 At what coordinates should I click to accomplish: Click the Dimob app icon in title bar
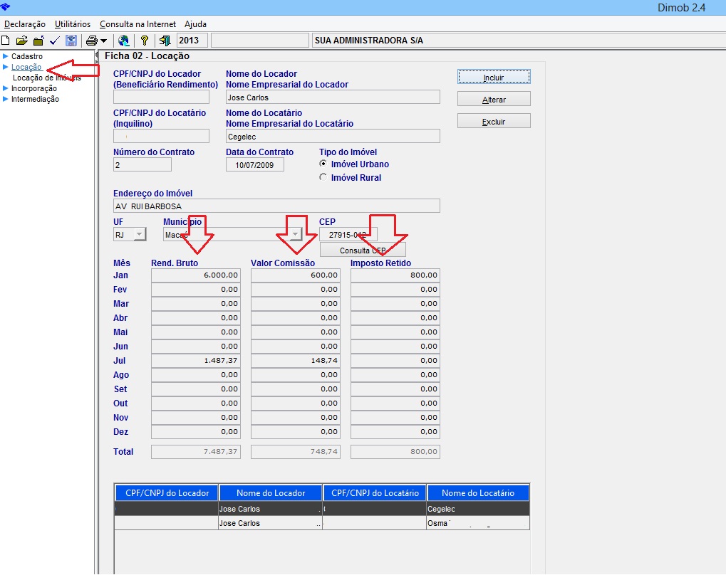(5, 6)
